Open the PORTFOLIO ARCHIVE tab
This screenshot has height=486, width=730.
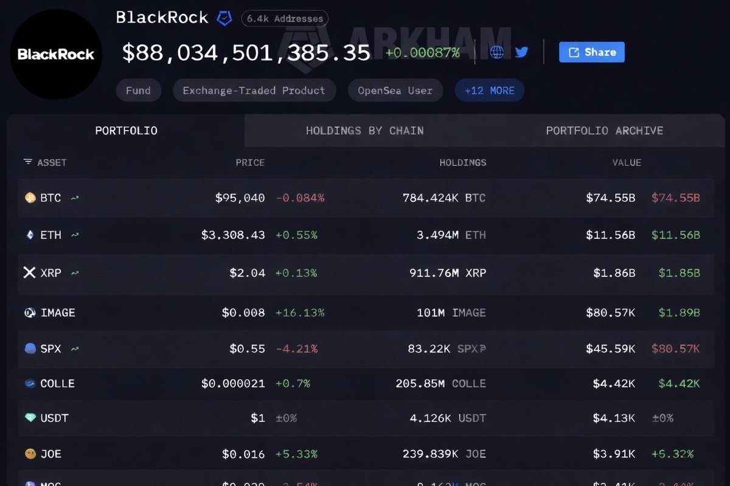pos(604,130)
